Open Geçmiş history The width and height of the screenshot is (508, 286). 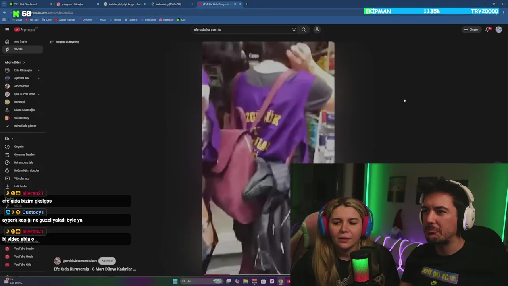pos(22,147)
